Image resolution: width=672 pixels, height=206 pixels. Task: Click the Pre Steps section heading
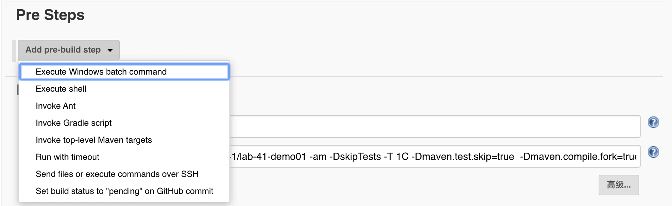pyautogui.click(x=50, y=15)
